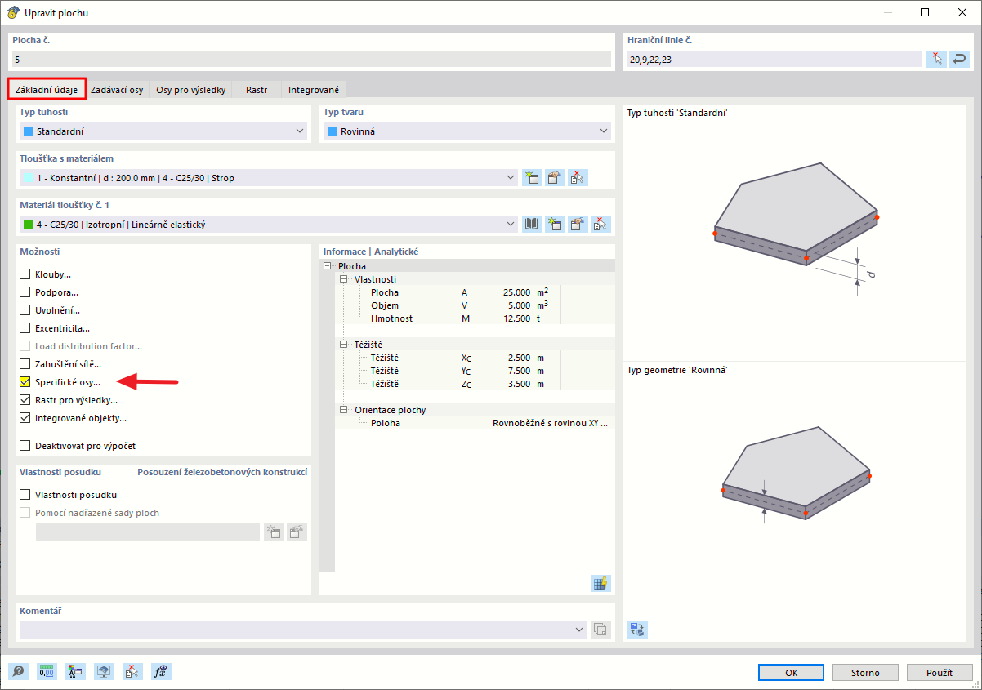Viewport: 982px width, 690px height.
Task: Collapse the Orientace plochy group
Action: tap(344, 410)
